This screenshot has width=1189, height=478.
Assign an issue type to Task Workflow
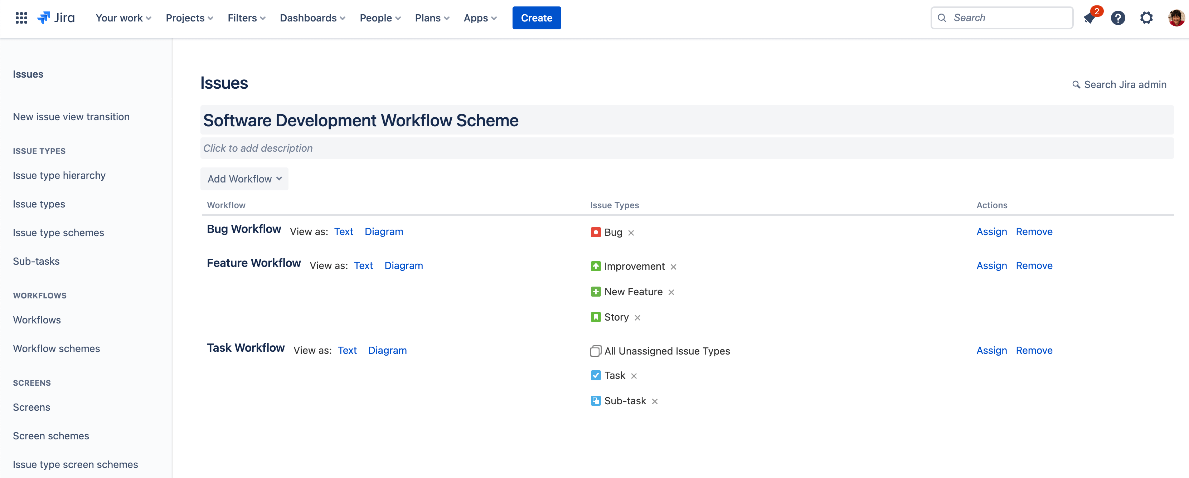[x=991, y=350]
